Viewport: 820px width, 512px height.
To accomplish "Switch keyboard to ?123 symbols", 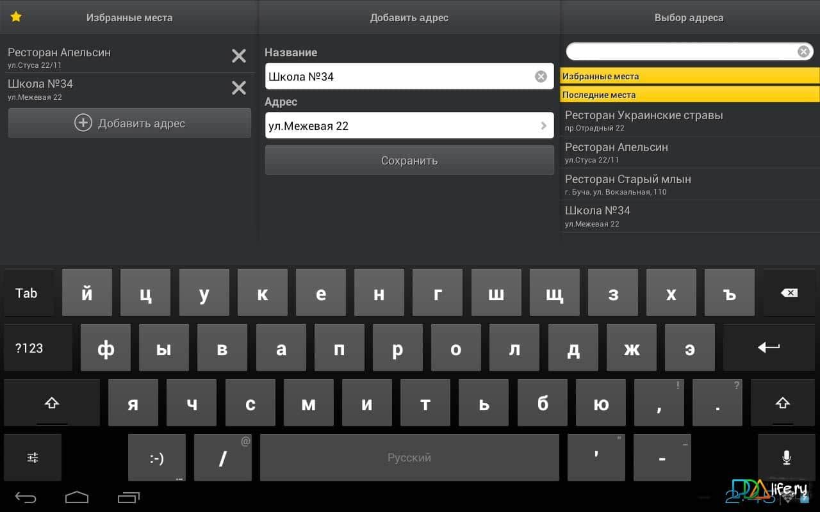I will pyautogui.click(x=29, y=348).
